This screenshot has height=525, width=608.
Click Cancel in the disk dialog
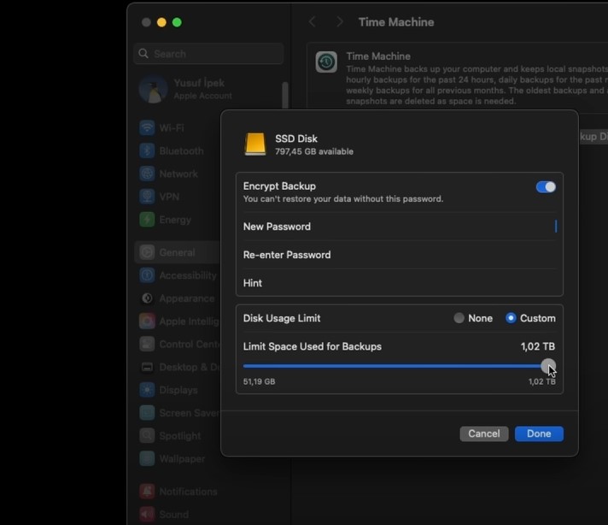pos(484,434)
